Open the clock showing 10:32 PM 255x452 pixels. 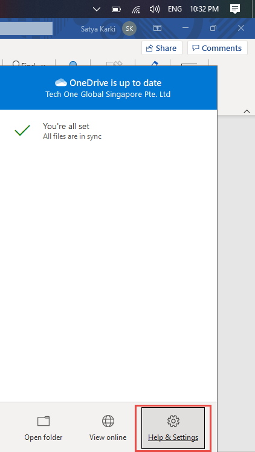(204, 9)
